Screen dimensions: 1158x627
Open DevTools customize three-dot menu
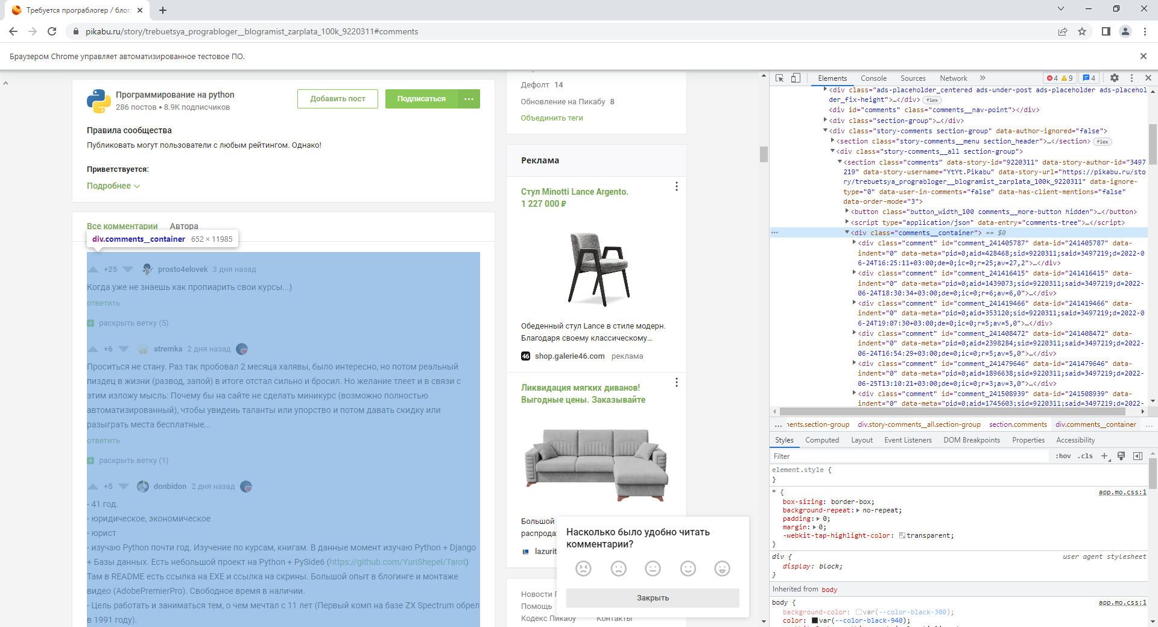click(1131, 78)
